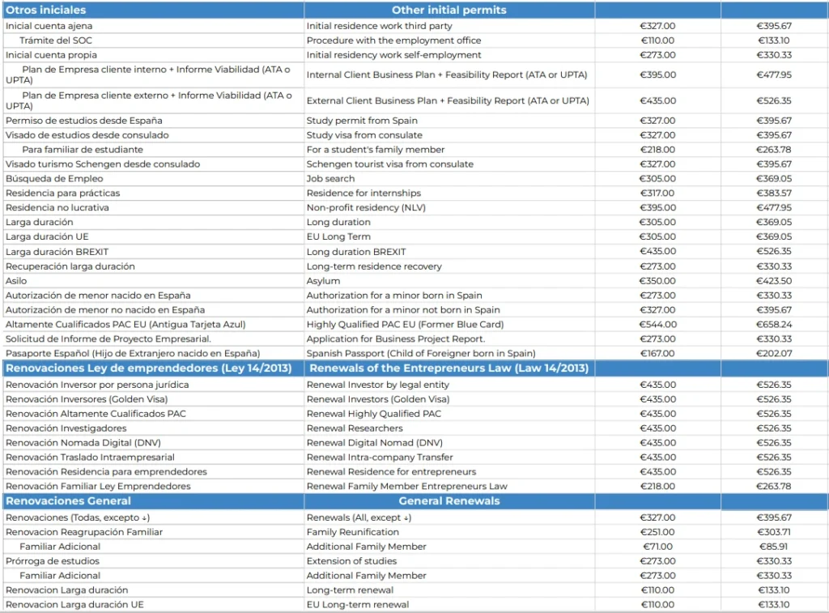829x613 pixels.
Task: Select 'External Client Business Plan + Feasibility Report' cell
Action: 448,100
